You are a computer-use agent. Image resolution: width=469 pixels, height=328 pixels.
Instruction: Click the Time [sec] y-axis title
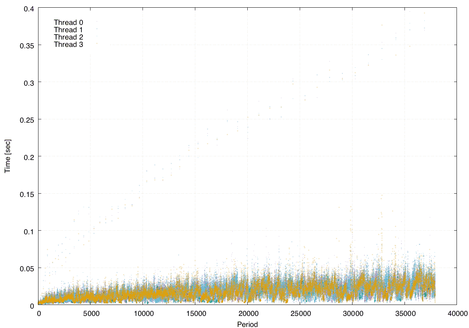point(7,156)
